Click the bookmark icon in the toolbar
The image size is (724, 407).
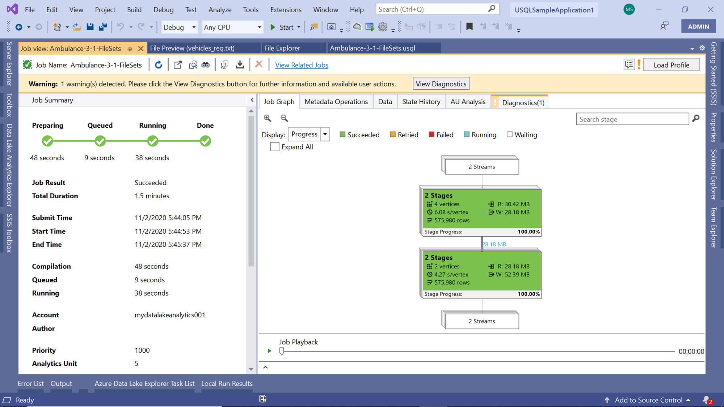point(470,27)
